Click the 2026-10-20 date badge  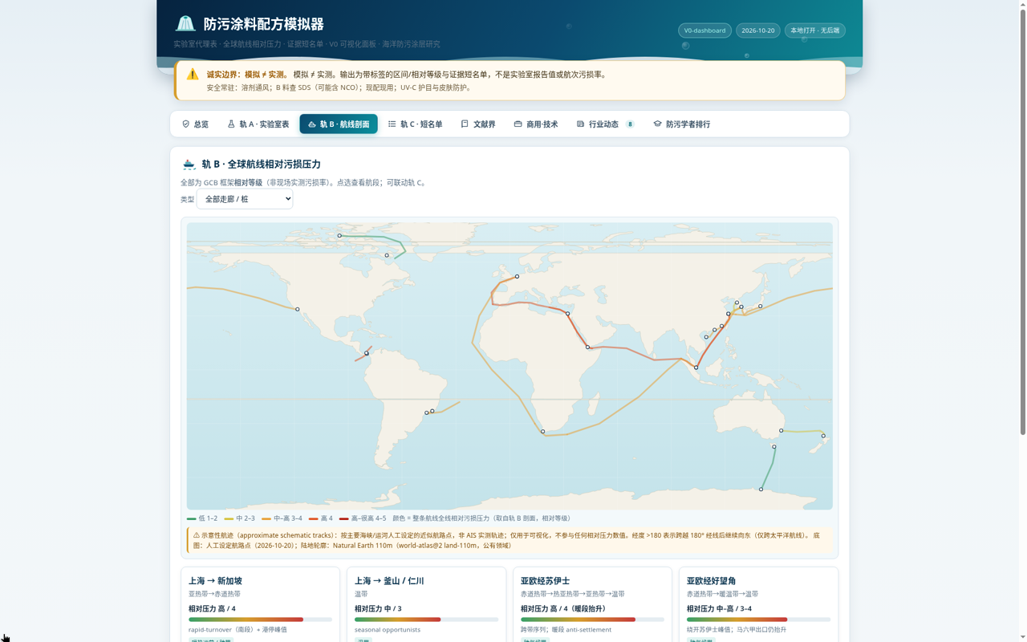pos(758,30)
